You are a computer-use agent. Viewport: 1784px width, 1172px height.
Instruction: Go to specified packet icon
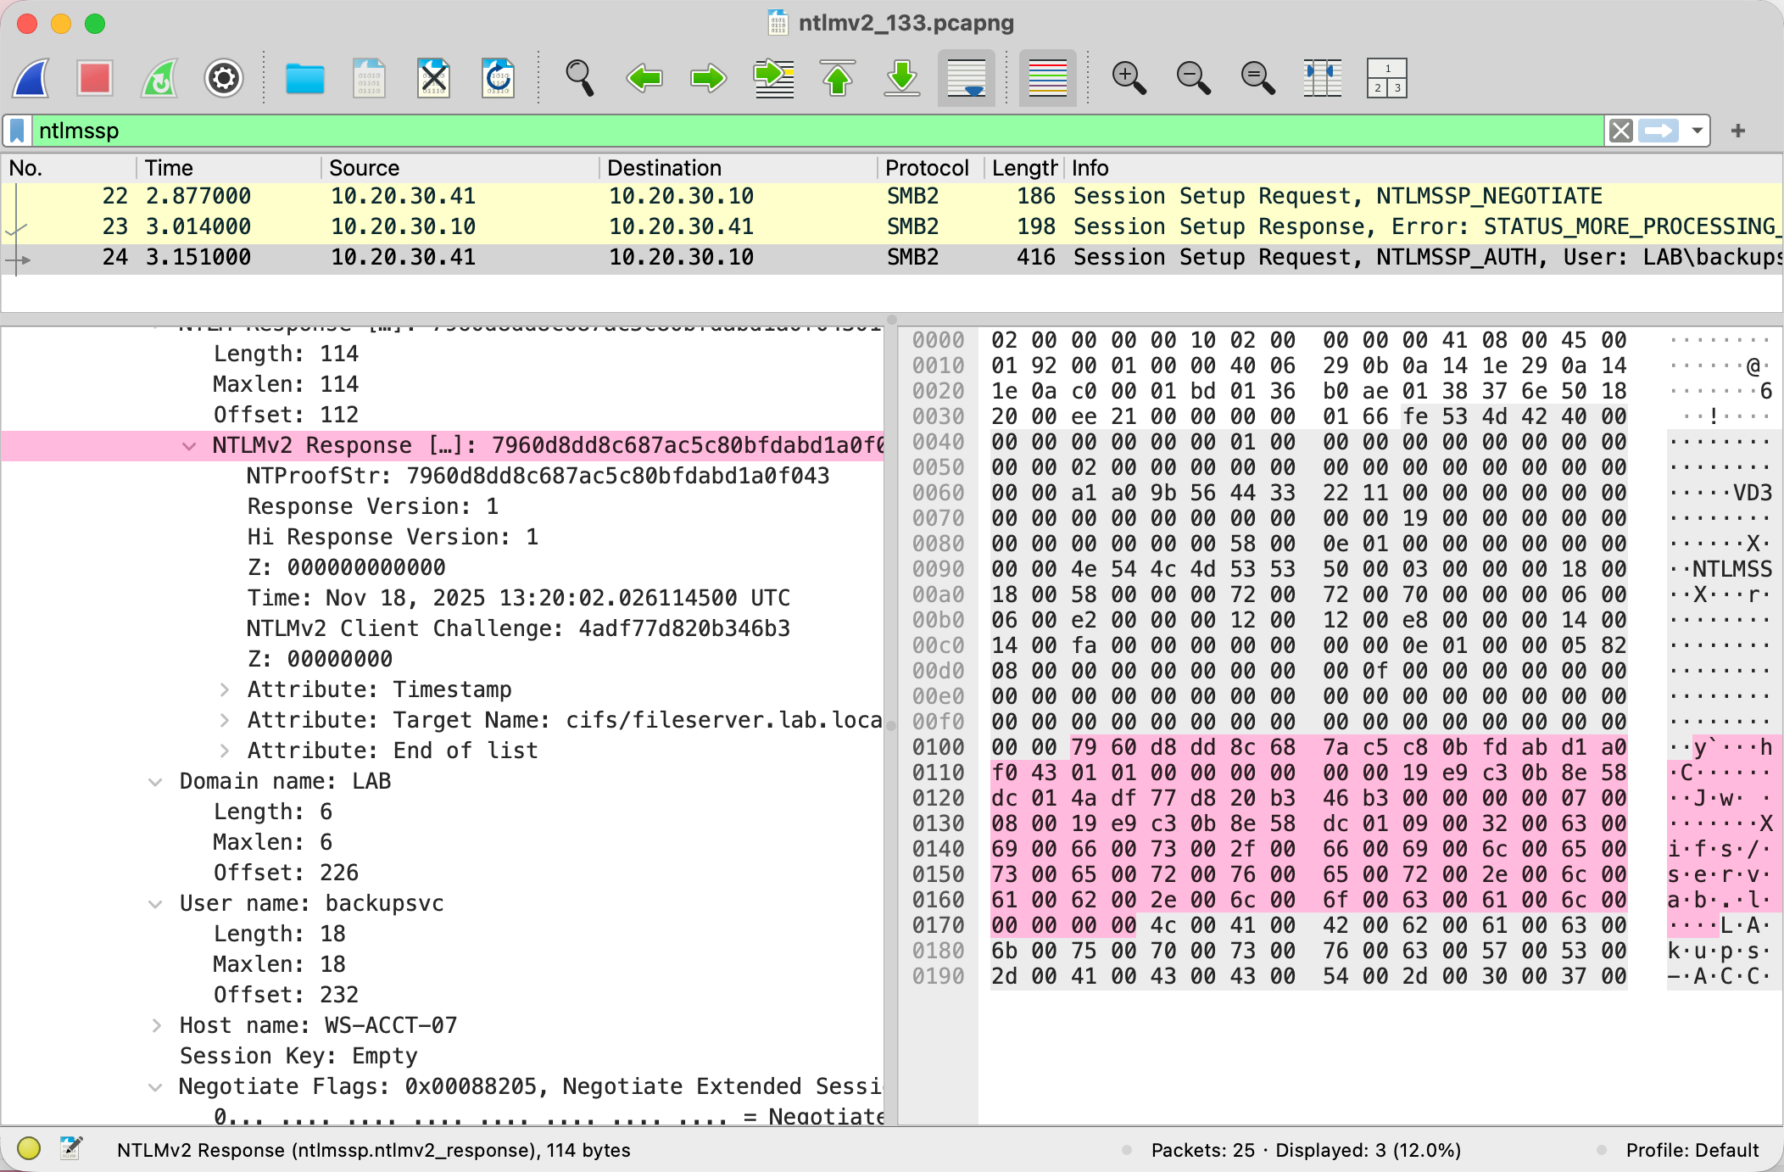point(773,78)
